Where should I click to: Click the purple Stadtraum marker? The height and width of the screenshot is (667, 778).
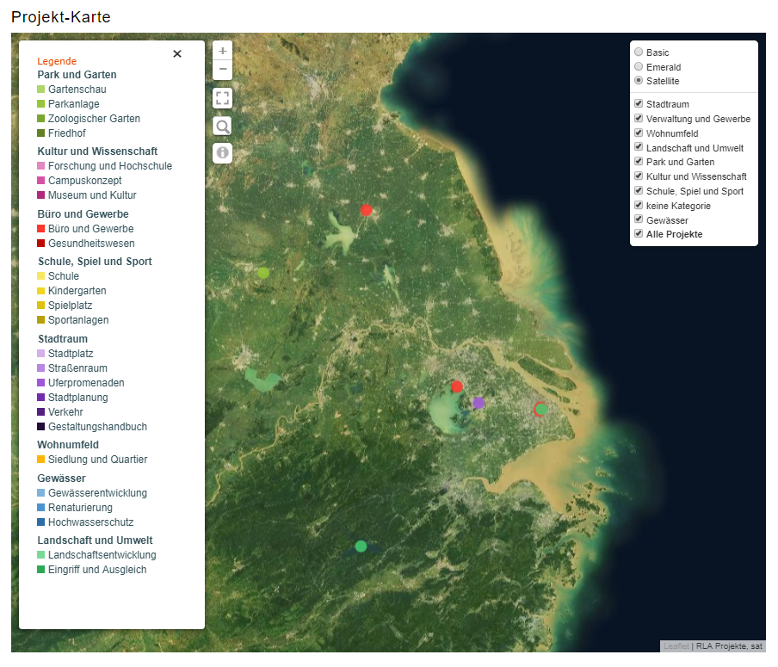coord(479,403)
